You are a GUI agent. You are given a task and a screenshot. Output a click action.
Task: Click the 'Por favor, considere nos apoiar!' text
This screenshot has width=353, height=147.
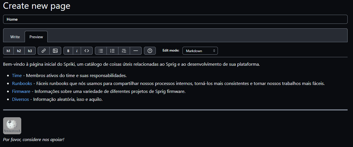pos(34,140)
